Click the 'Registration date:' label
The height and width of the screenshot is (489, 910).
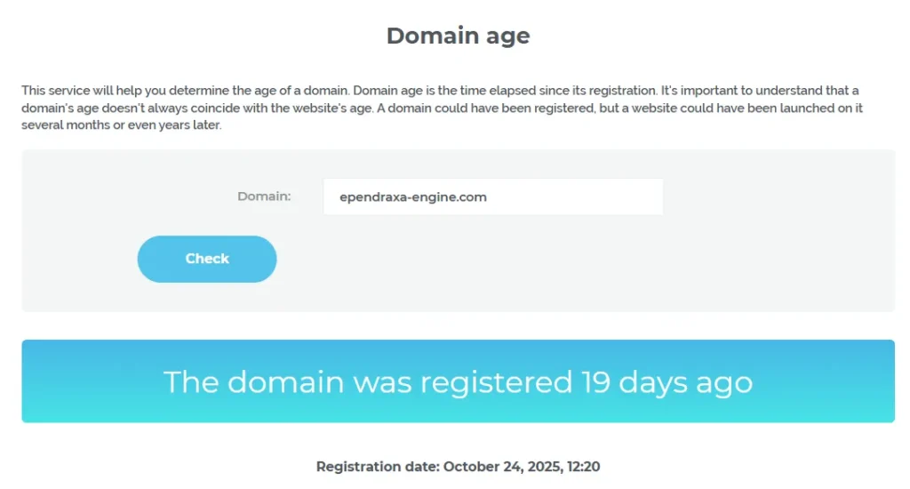(x=378, y=466)
